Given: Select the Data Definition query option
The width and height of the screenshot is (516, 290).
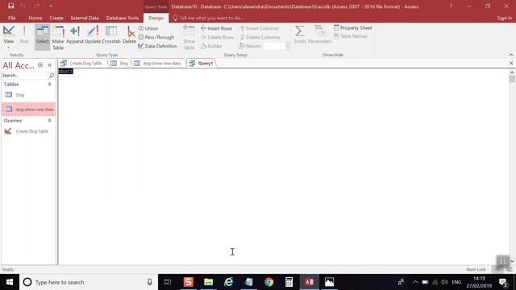Looking at the screenshot, I should 158,46.
